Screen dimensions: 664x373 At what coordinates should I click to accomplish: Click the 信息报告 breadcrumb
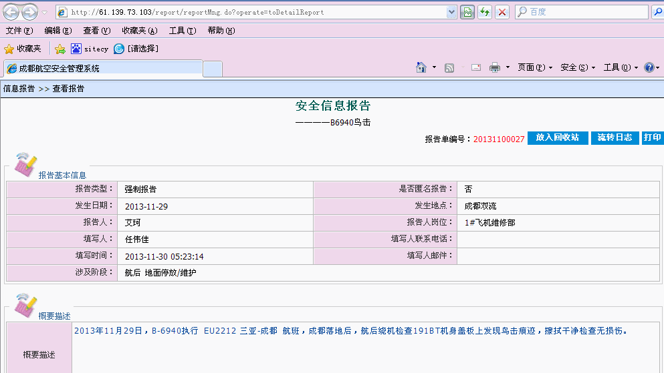coord(19,89)
